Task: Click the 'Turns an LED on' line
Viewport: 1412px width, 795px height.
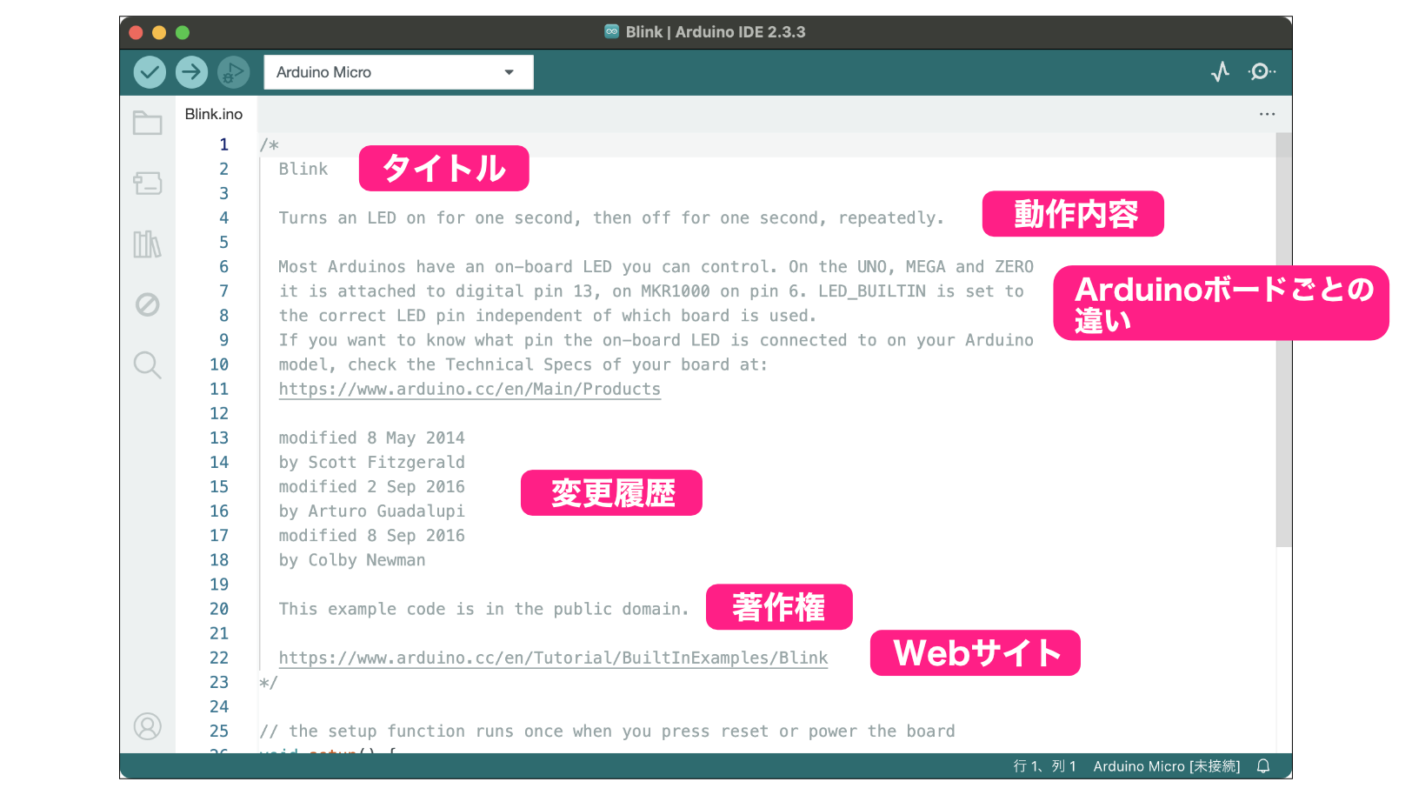Action: click(x=611, y=217)
